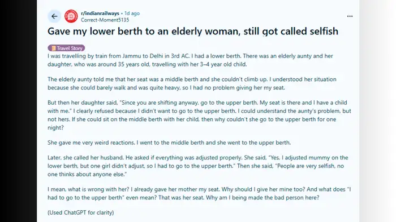Open the r/indianrailways community avatar
Image resolution: width=396 pixels, height=222 pixels.
tap(71, 16)
